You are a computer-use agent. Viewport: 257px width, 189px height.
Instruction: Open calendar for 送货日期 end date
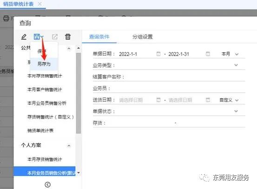pyautogui.click(x=208, y=100)
